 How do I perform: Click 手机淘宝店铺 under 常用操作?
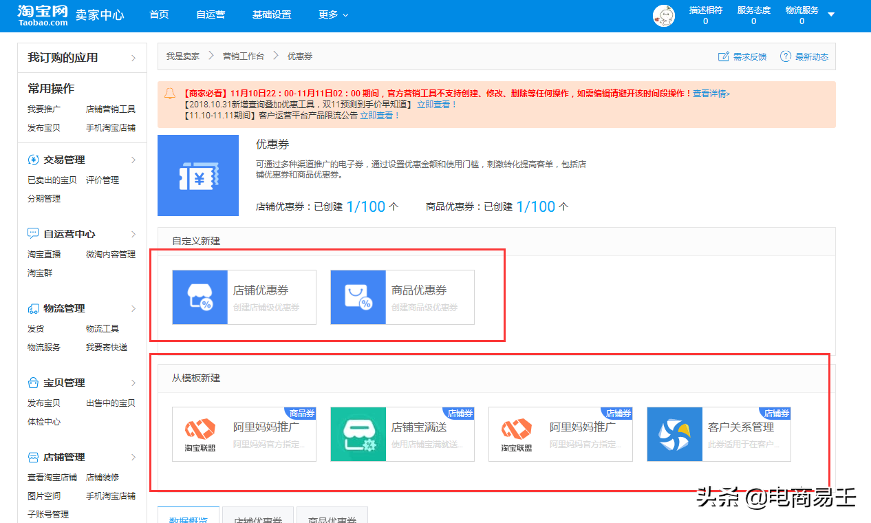click(x=111, y=127)
